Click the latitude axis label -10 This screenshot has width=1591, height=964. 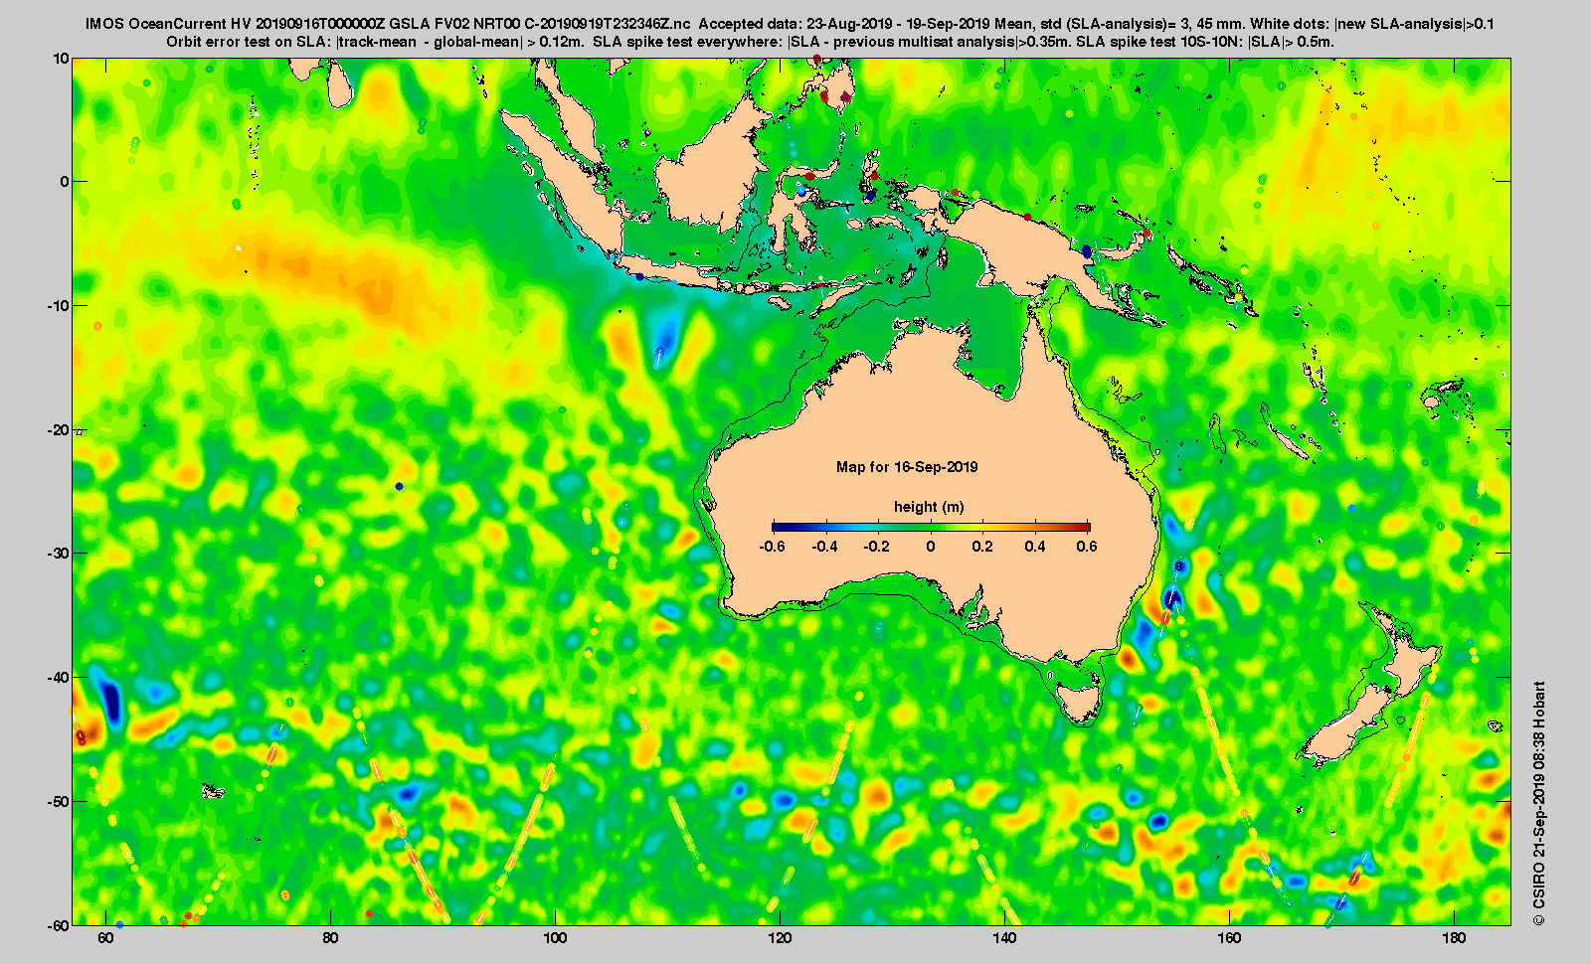point(59,305)
